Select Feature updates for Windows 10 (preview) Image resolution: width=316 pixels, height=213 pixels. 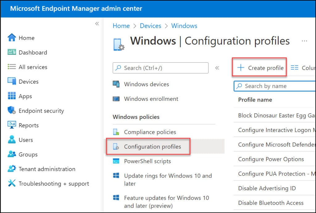166,202
